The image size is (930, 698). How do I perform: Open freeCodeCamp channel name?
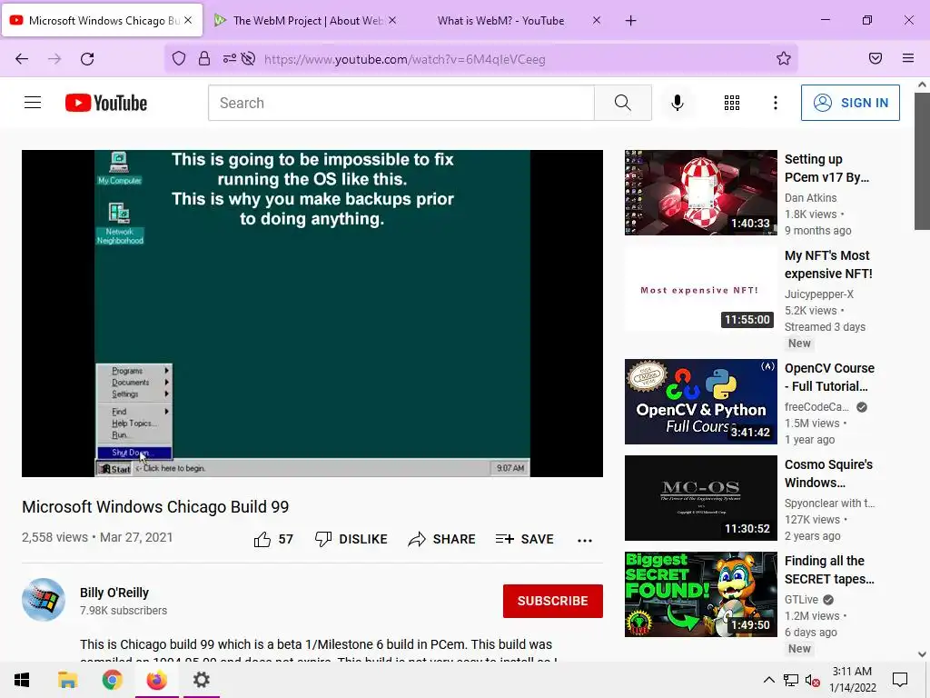tap(816, 406)
